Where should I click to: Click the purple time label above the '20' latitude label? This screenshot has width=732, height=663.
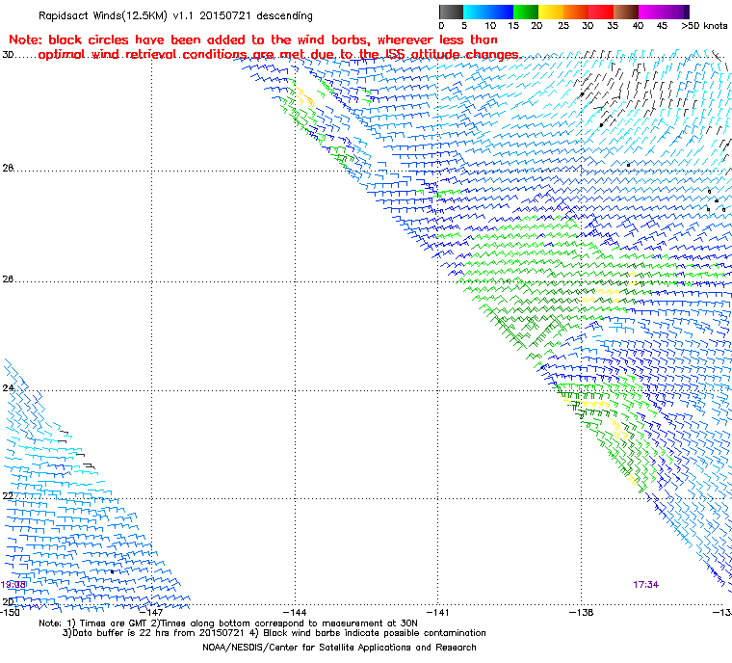13,585
